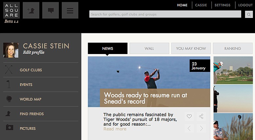Click Cassie Stein's profile photo
This screenshot has width=255, height=140.
pos(11,50)
